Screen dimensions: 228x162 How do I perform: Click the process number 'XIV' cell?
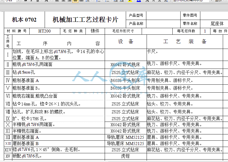[x=8, y=150]
